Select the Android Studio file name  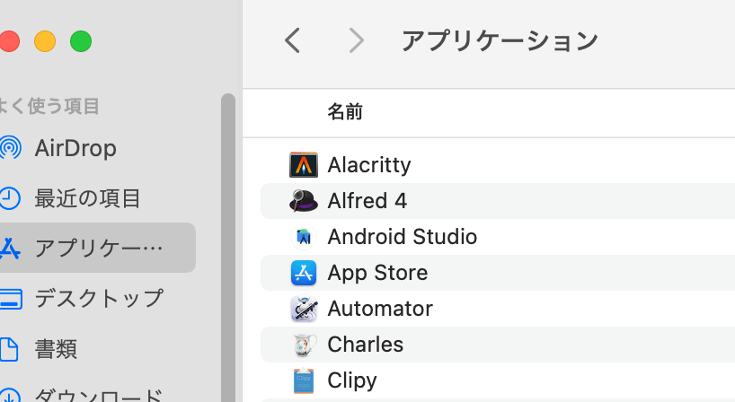point(403,237)
